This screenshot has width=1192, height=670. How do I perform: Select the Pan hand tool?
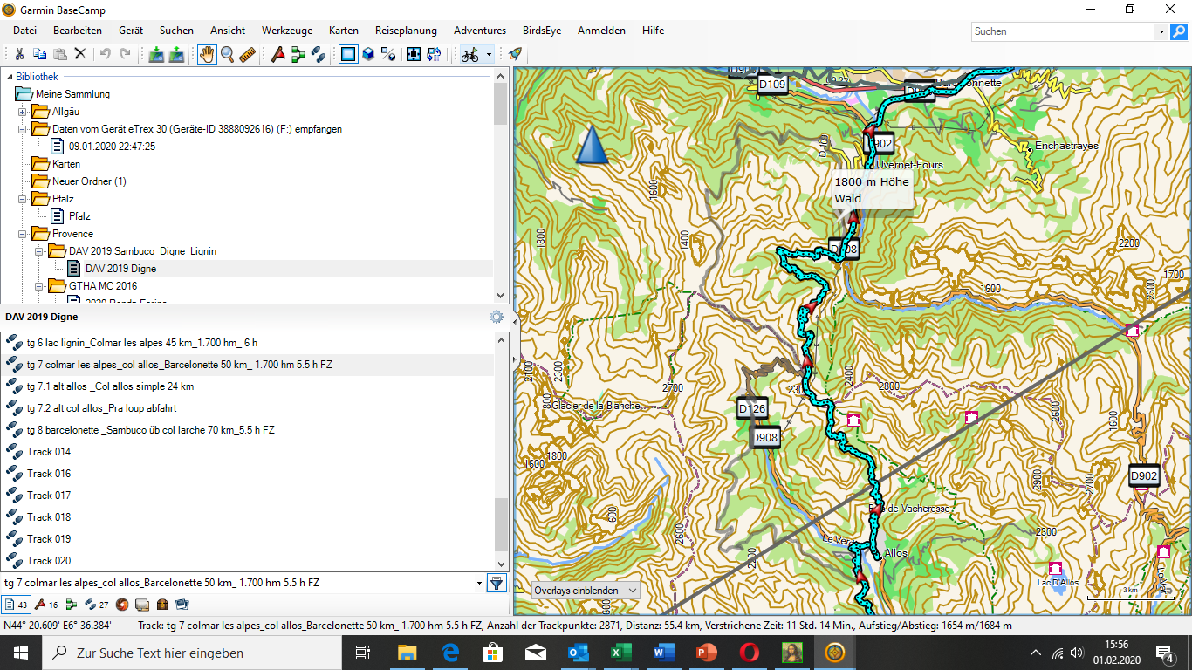pyautogui.click(x=207, y=54)
